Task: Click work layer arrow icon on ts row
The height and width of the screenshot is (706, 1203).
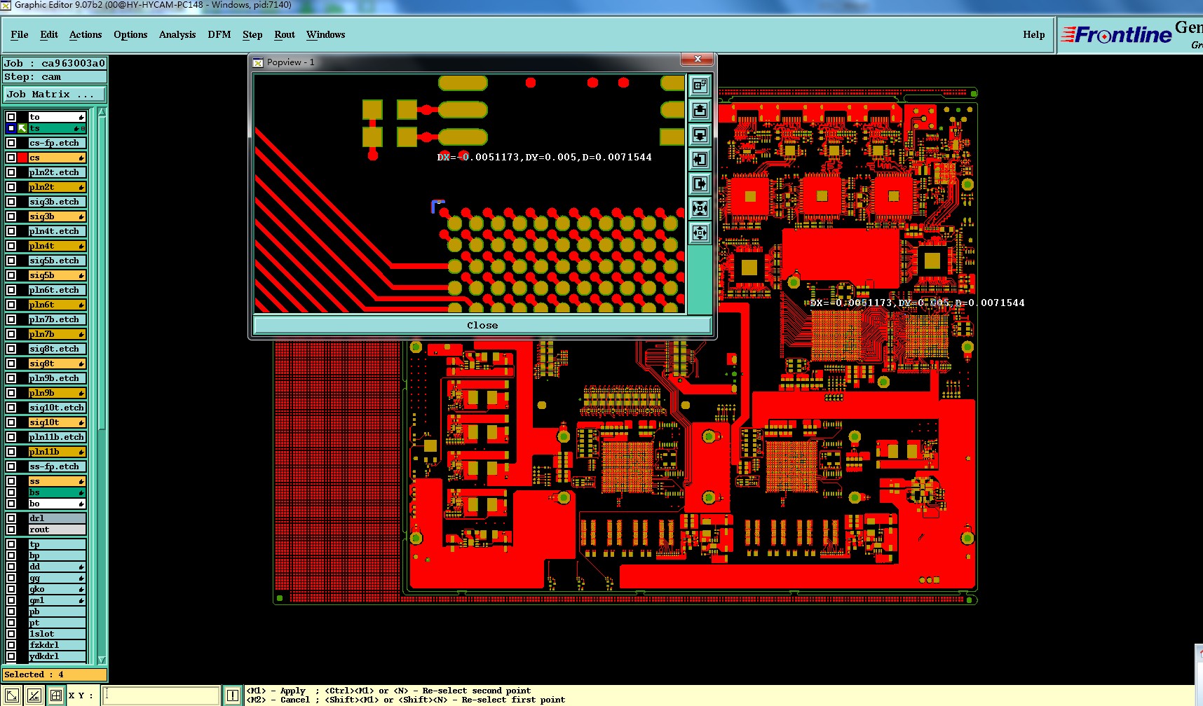Action: click(22, 128)
